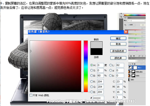The height and width of the screenshot is (106, 150).
Task: Select the B brightness radio button beside 80
Action: [x=92, y=76]
